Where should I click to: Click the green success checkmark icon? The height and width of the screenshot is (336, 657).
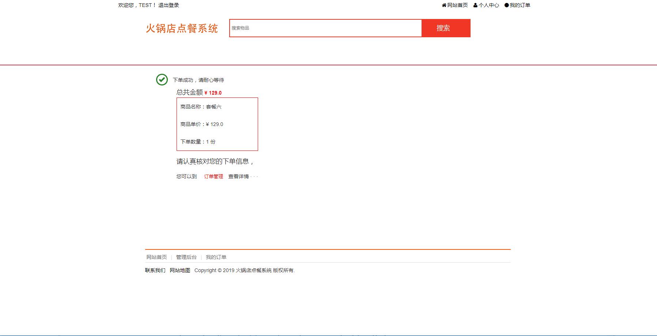point(162,80)
